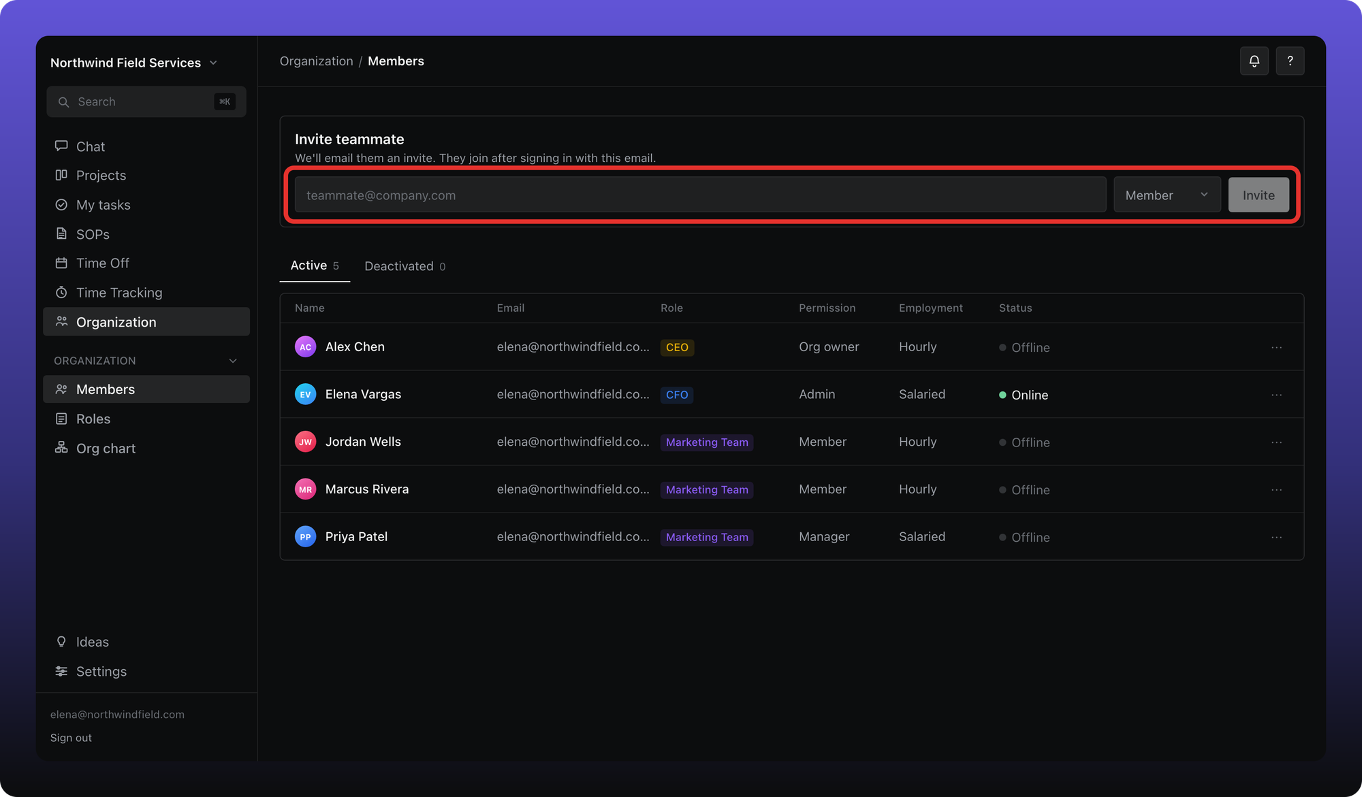Image resolution: width=1362 pixels, height=797 pixels.
Task: Open the Member role dropdown
Action: click(x=1167, y=195)
